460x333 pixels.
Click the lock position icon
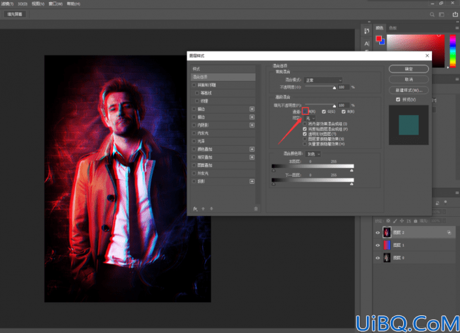402,221
